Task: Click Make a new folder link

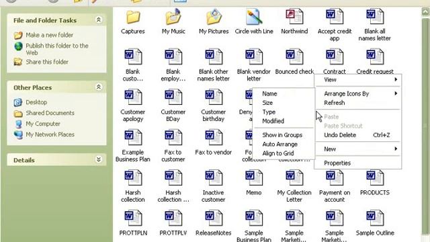Action: [x=49, y=35]
